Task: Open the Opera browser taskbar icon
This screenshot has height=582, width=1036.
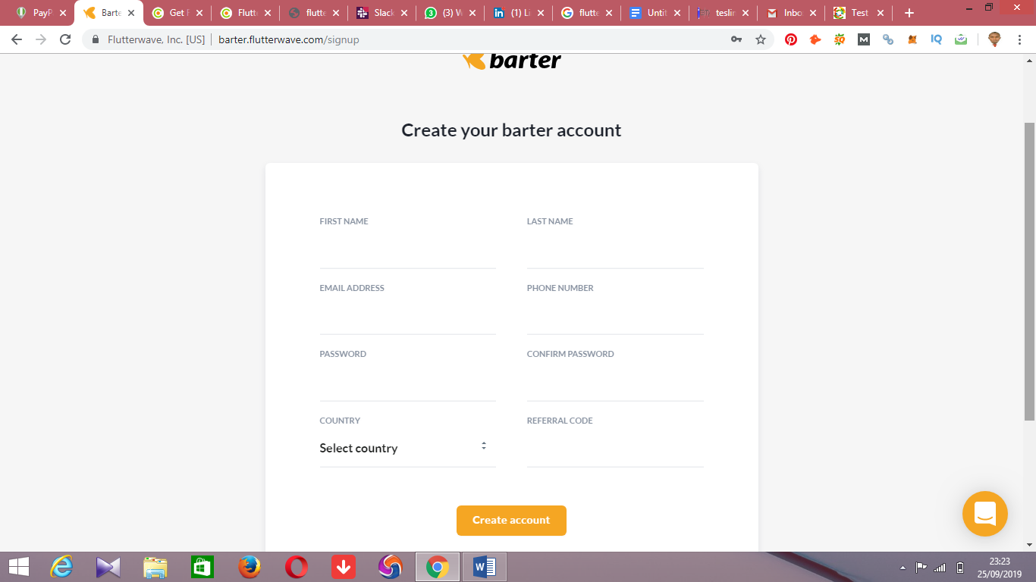Action: (x=297, y=567)
